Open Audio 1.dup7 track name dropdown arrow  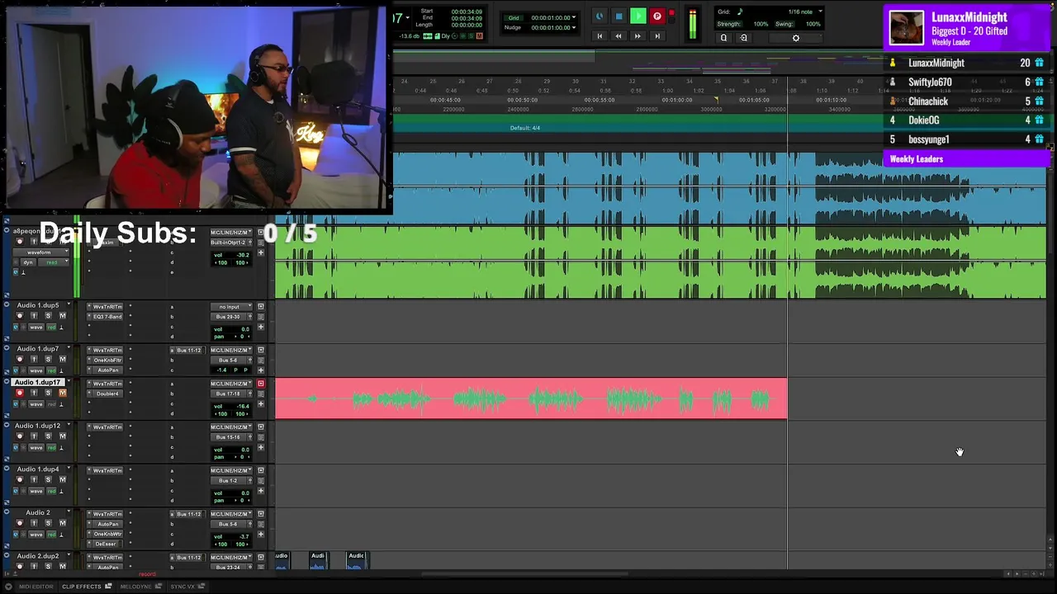coord(69,349)
